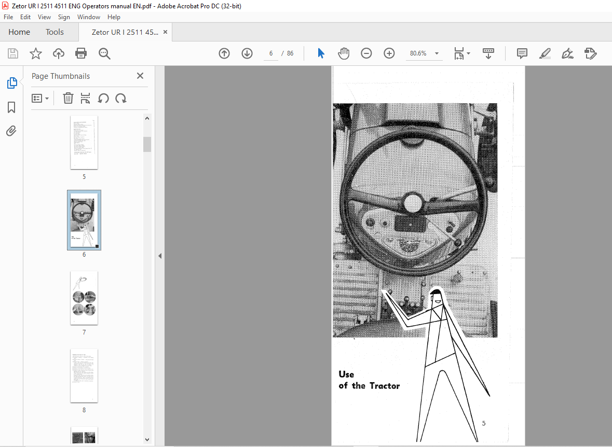The height and width of the screenshot is (447, 612).
Task: Click the Insert/extract pages icon in thumbnails
Action: pos(86,99)
